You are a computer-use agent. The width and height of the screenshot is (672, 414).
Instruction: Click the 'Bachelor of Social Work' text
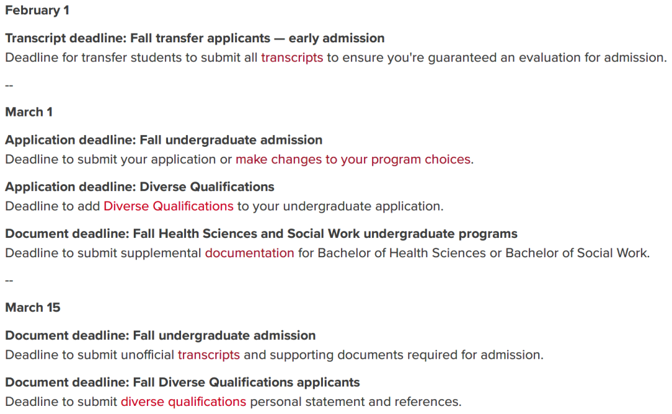pos(577,253)
